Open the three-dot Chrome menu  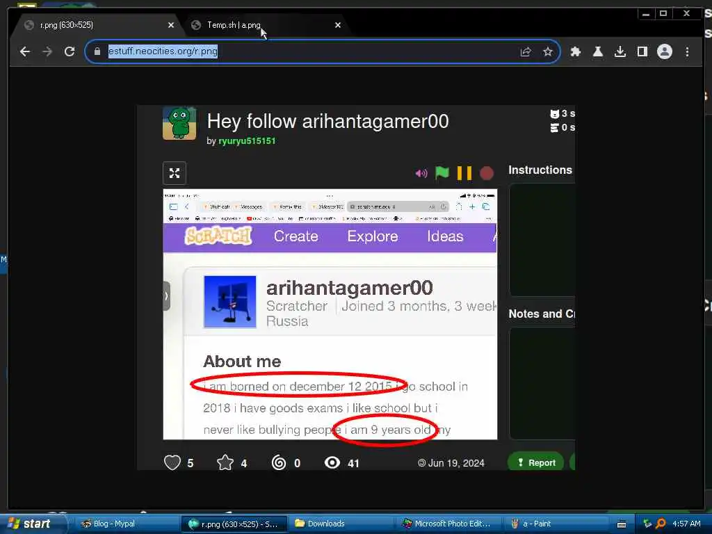point(687,51)
